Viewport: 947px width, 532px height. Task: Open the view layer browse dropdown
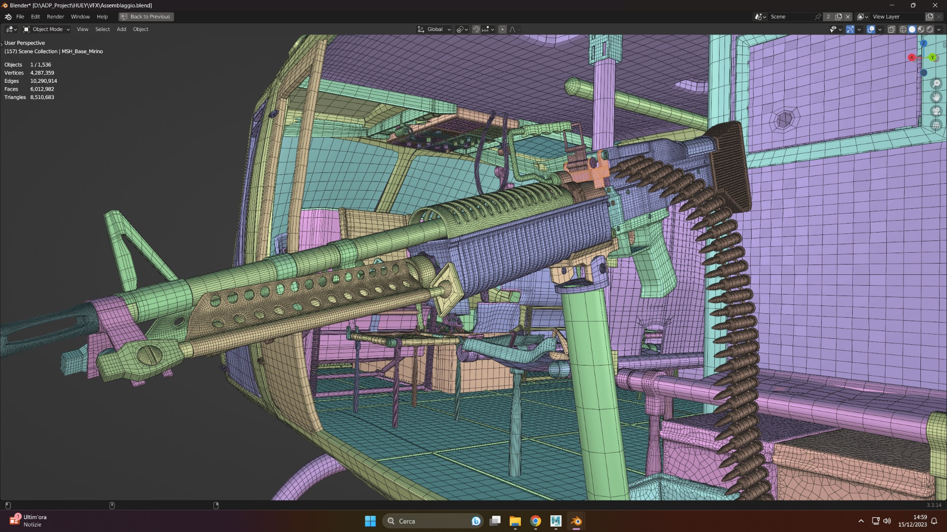863,17
